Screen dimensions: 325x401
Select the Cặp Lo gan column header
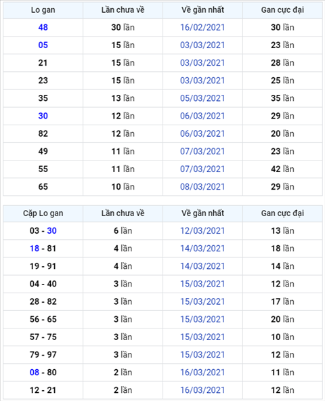click(43, 213)
